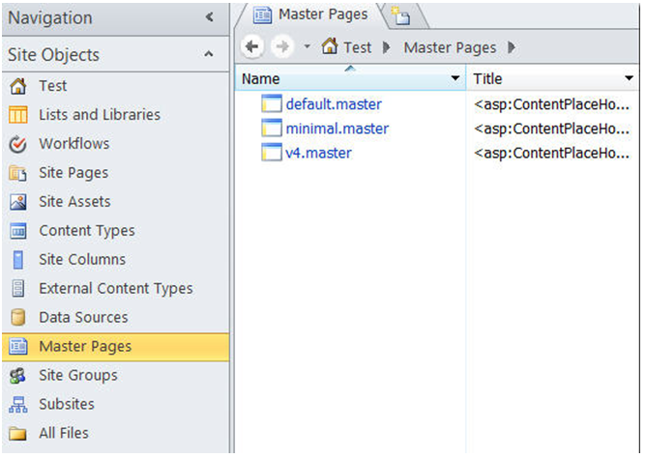Screen dimensions: 646x458
Task: Select the minimal.master page icon
Action: 272,129
